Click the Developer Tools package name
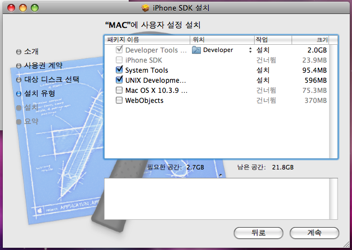The height and width of the screenshot is (250, 352). point(156,50)
